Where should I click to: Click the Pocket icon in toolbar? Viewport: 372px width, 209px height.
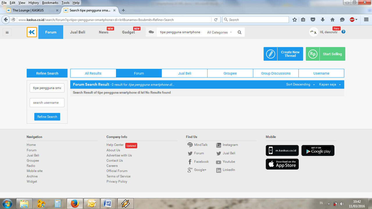click(x=313, y=19)
